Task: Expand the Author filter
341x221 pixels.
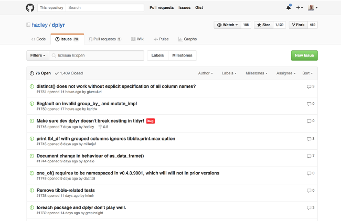Action: (206, 73)
